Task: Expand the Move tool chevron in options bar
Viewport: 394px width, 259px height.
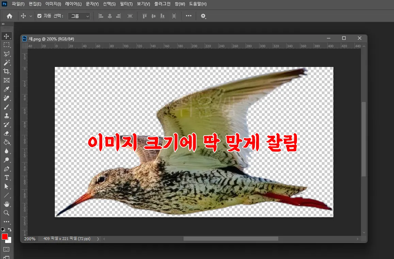Action: pos(31,16)
